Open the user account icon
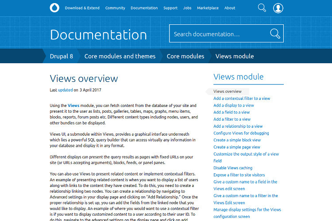Image resolution: width=332 pixels, height=221 pixels. click(278, 8)
